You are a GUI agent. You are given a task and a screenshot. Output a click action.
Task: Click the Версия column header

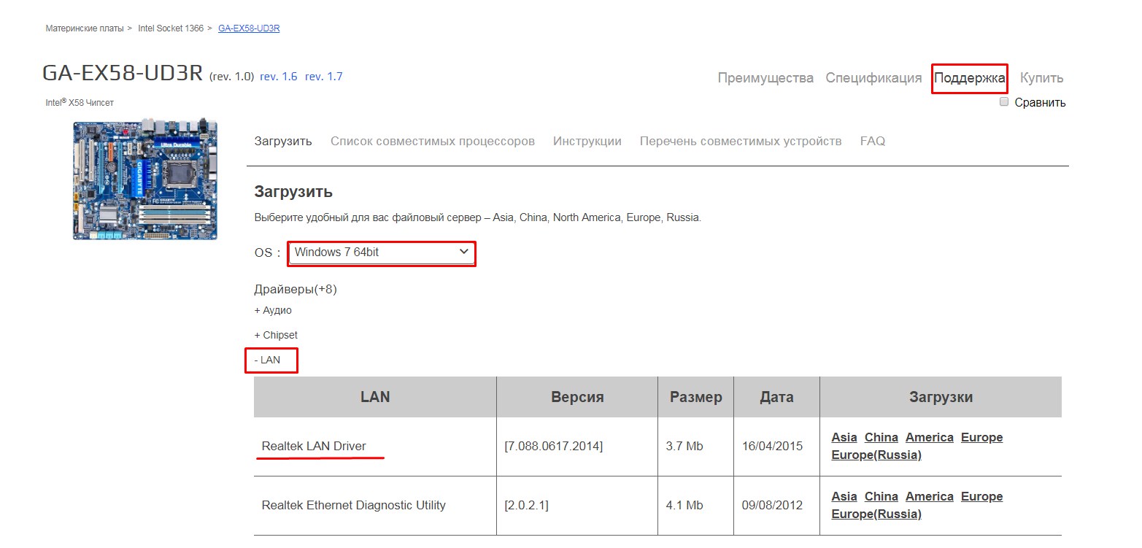pos(577,397)
